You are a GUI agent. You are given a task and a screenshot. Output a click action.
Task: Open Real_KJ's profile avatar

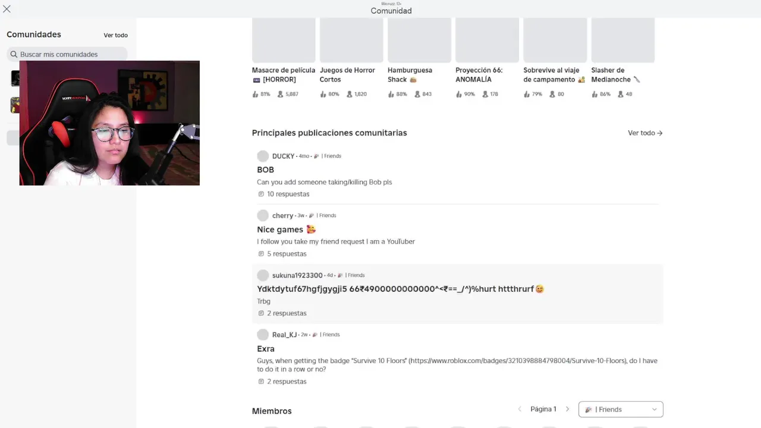click(x=263, y=335)
